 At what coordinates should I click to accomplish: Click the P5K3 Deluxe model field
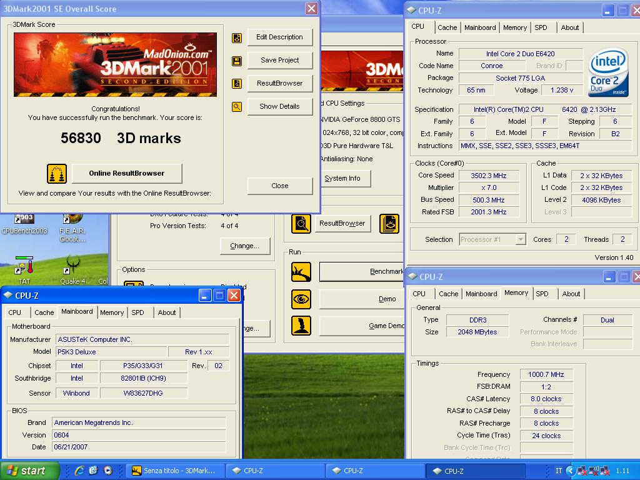(x=111, y=352)
